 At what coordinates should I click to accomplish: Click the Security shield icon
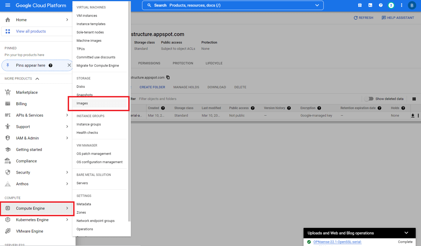coord(8,172)
